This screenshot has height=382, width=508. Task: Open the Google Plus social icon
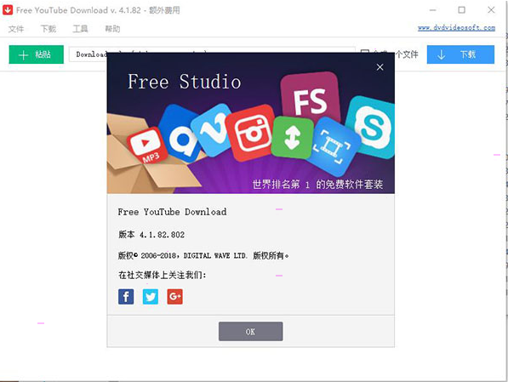(x=175, y=296)
